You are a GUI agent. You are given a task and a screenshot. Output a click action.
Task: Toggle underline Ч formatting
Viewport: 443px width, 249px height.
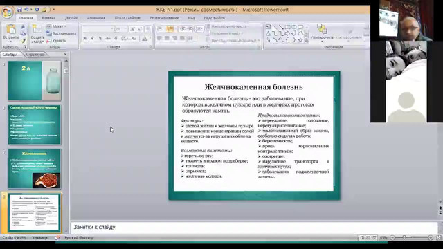pyautogui.click(x=100, y=39)
